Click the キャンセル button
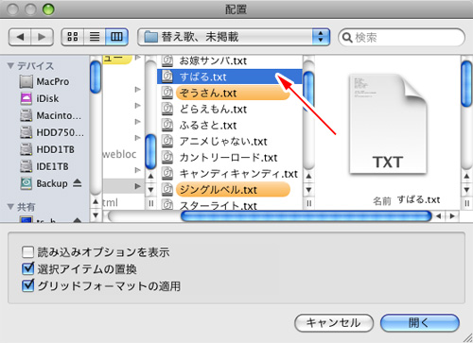The height and width of the screenshot is (343, 473). pos(334,323)
